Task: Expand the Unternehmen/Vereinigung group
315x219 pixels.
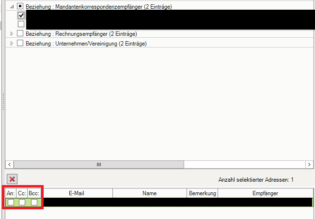Action: (12, 43)
